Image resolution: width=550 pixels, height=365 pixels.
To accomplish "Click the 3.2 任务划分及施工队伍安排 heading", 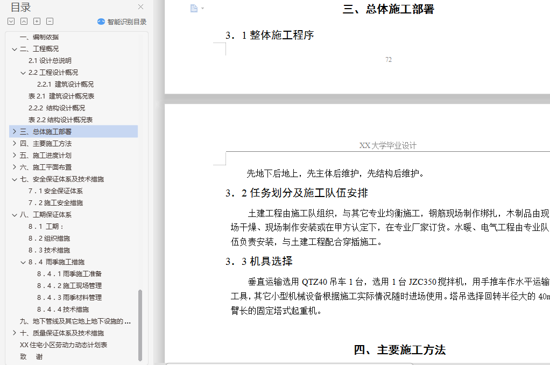I will click(x=297, y=193).
